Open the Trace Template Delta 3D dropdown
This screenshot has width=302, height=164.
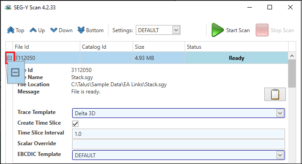tap(178, 113)
